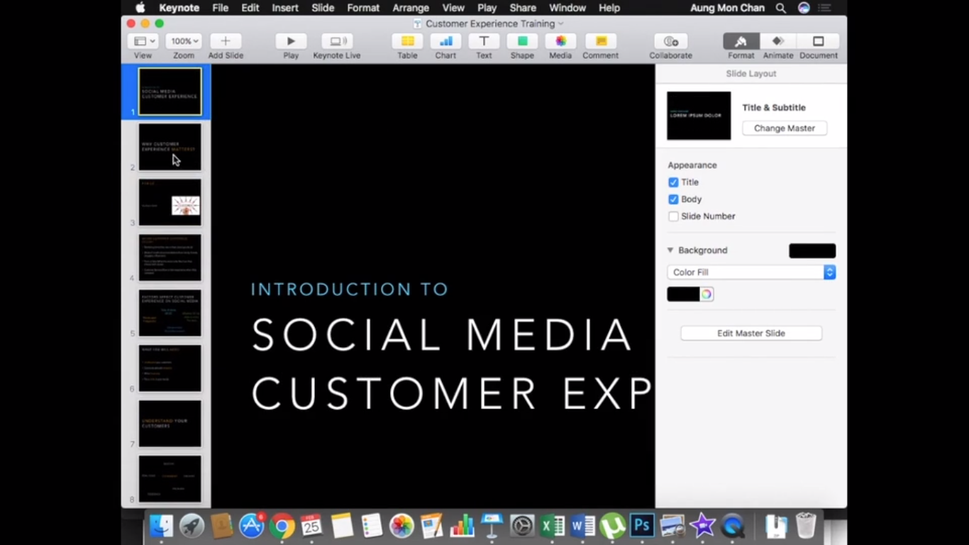Screen dimensions: 969x545
Task: Open Microsoft Excel from the dock
Action: [x=553, y=526]
